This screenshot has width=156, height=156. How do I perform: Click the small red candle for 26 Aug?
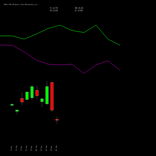pyautogui.click(x=57, y=120)
